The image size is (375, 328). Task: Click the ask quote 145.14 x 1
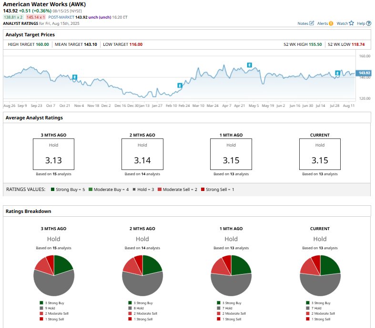pyautogui.click(x=36, y=17)
